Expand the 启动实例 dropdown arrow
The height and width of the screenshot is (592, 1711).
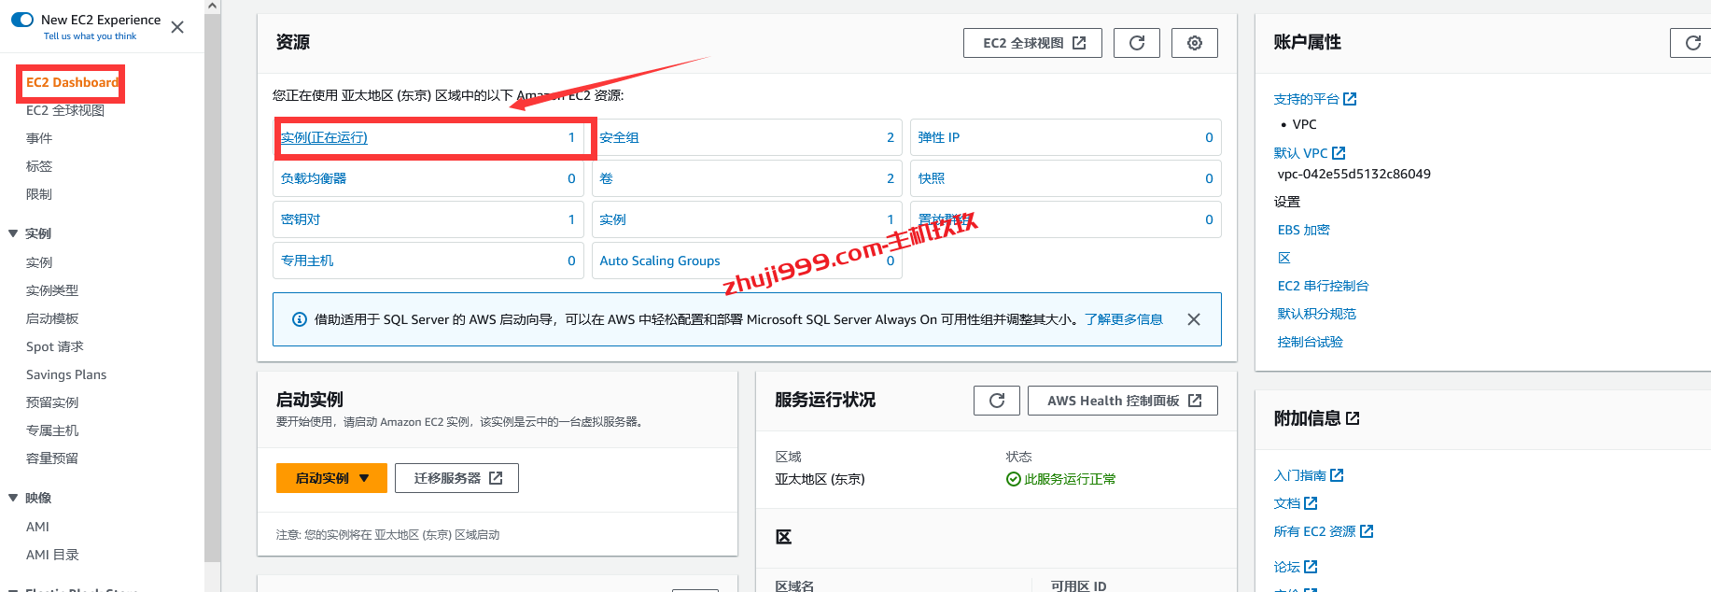point(364,478)
